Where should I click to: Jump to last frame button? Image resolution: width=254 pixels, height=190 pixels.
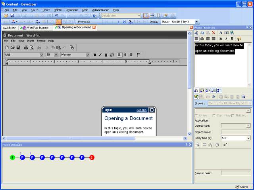[x=124, y=22]
